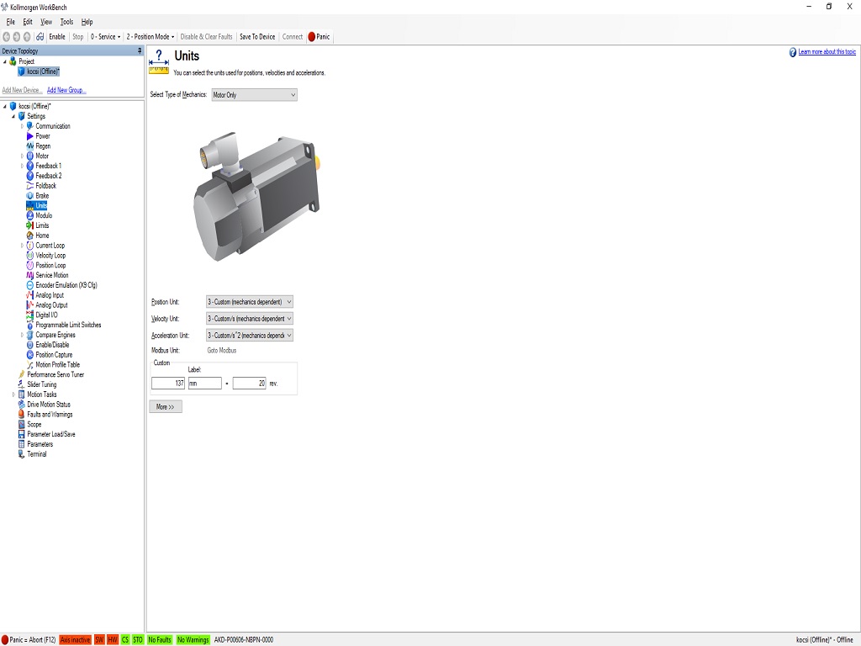Click Enable in the toolbar

tap(57, 37)
